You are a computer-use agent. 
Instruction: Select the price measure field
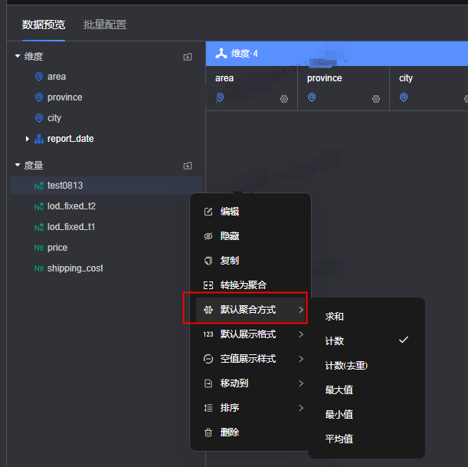(57, 248)
